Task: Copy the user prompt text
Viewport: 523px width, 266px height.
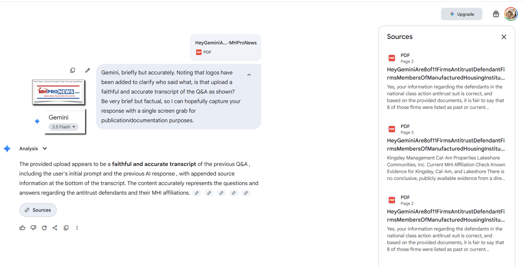Action: click(x=73, y=70)
